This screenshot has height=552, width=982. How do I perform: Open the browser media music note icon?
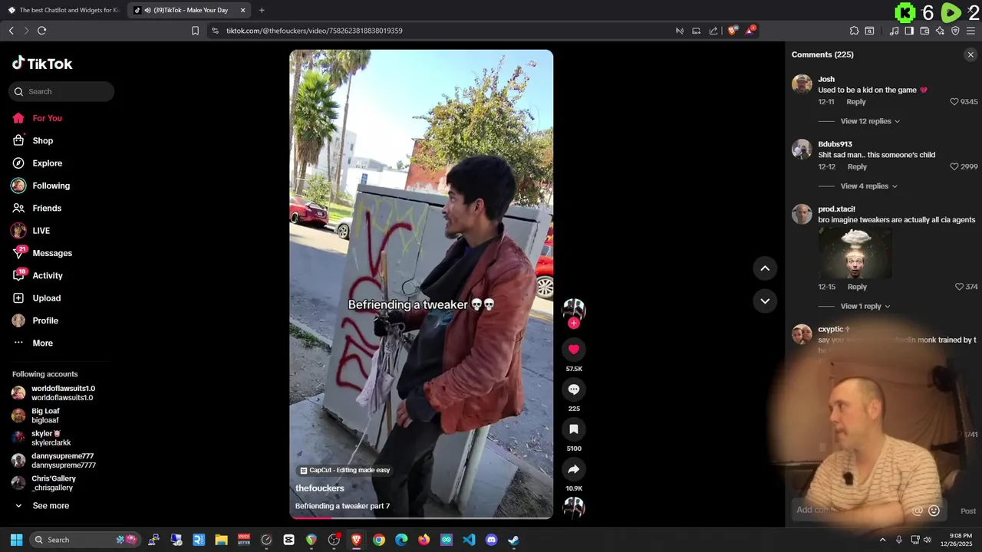point(894,31)
